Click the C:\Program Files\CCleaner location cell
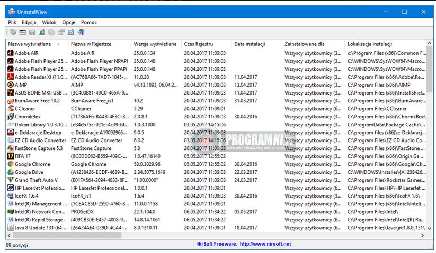 coord(377,109)
